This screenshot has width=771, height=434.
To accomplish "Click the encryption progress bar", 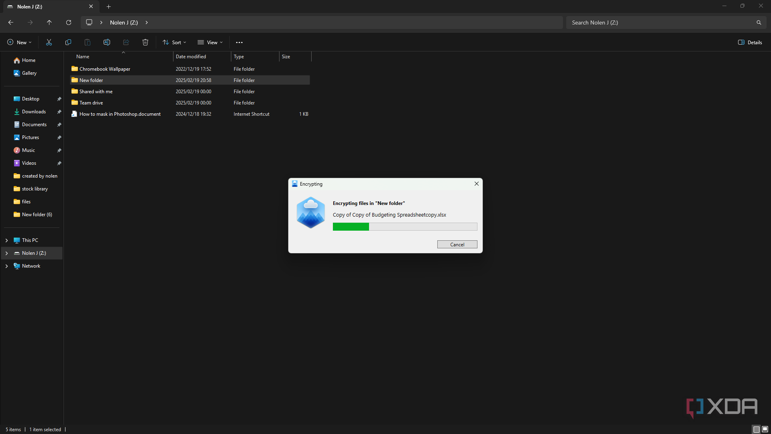I will pyautogui.click(x=405, y=227).
